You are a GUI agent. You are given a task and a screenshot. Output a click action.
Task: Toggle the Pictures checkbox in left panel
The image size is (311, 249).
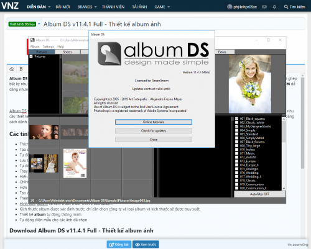tap(31, 57)
